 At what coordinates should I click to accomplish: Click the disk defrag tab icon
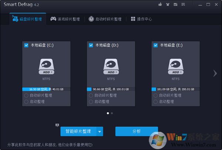tap(15, 19)
